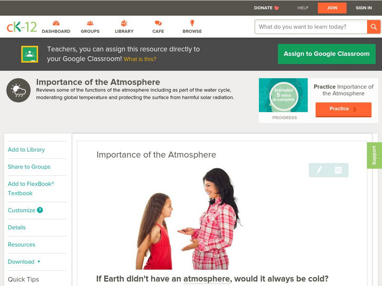Click the JOIN button in top bar
The image size is (382, 286).
[332, 8]
